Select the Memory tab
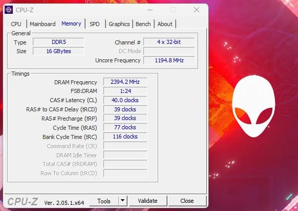This screenshot has height=211, width=298. [x=71, y=24]
